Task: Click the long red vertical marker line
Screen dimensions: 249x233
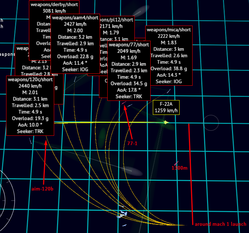Action: [190, 173]
